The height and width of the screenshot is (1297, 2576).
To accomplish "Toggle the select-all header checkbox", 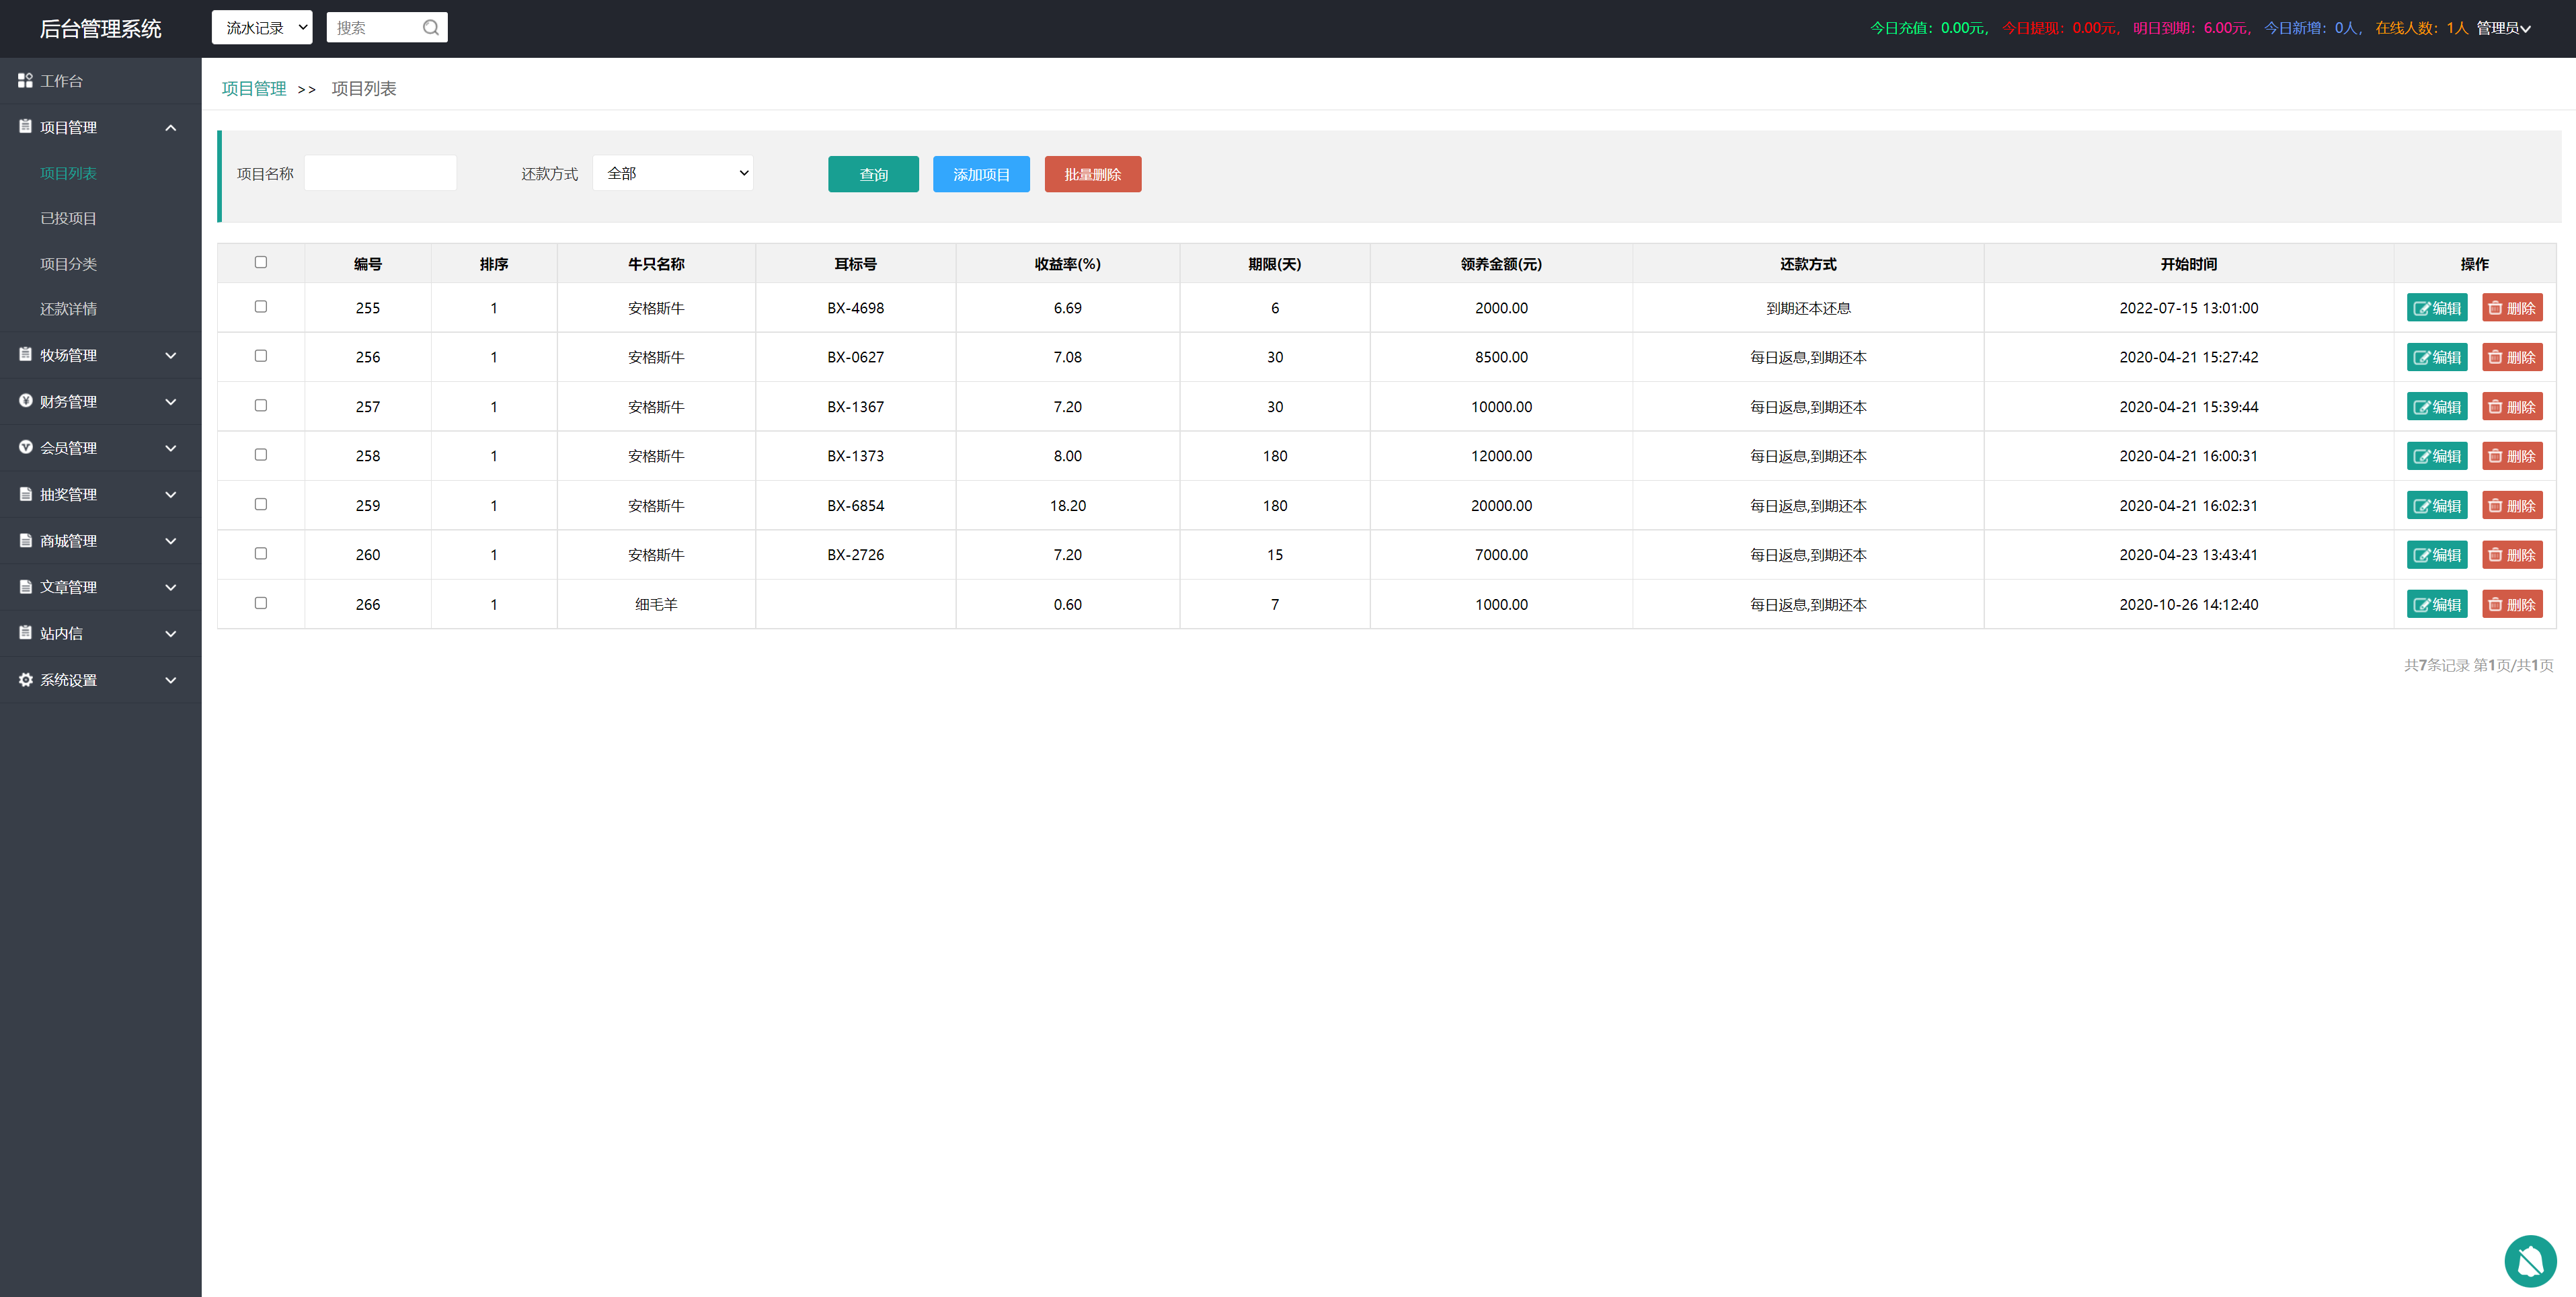I will coord(261,262).
